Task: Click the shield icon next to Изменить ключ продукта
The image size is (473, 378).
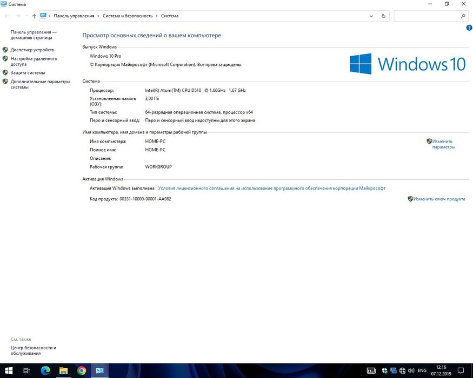Action: click(410, 199)
